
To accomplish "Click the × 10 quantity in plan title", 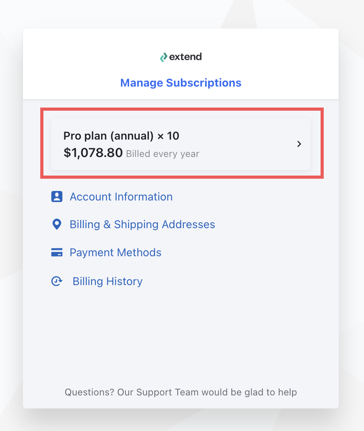I will coord(168,136).
